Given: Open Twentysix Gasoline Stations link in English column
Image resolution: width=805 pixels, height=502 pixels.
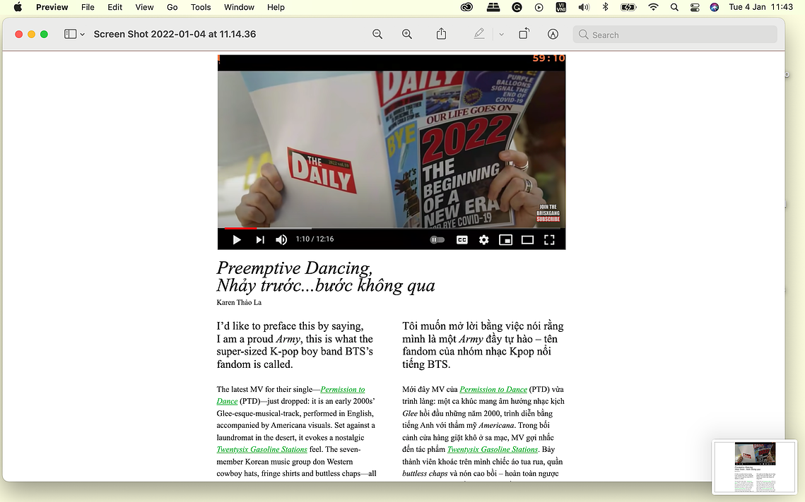Looking at the screenshot, I should pyautogui.click(x=262, y=449).
